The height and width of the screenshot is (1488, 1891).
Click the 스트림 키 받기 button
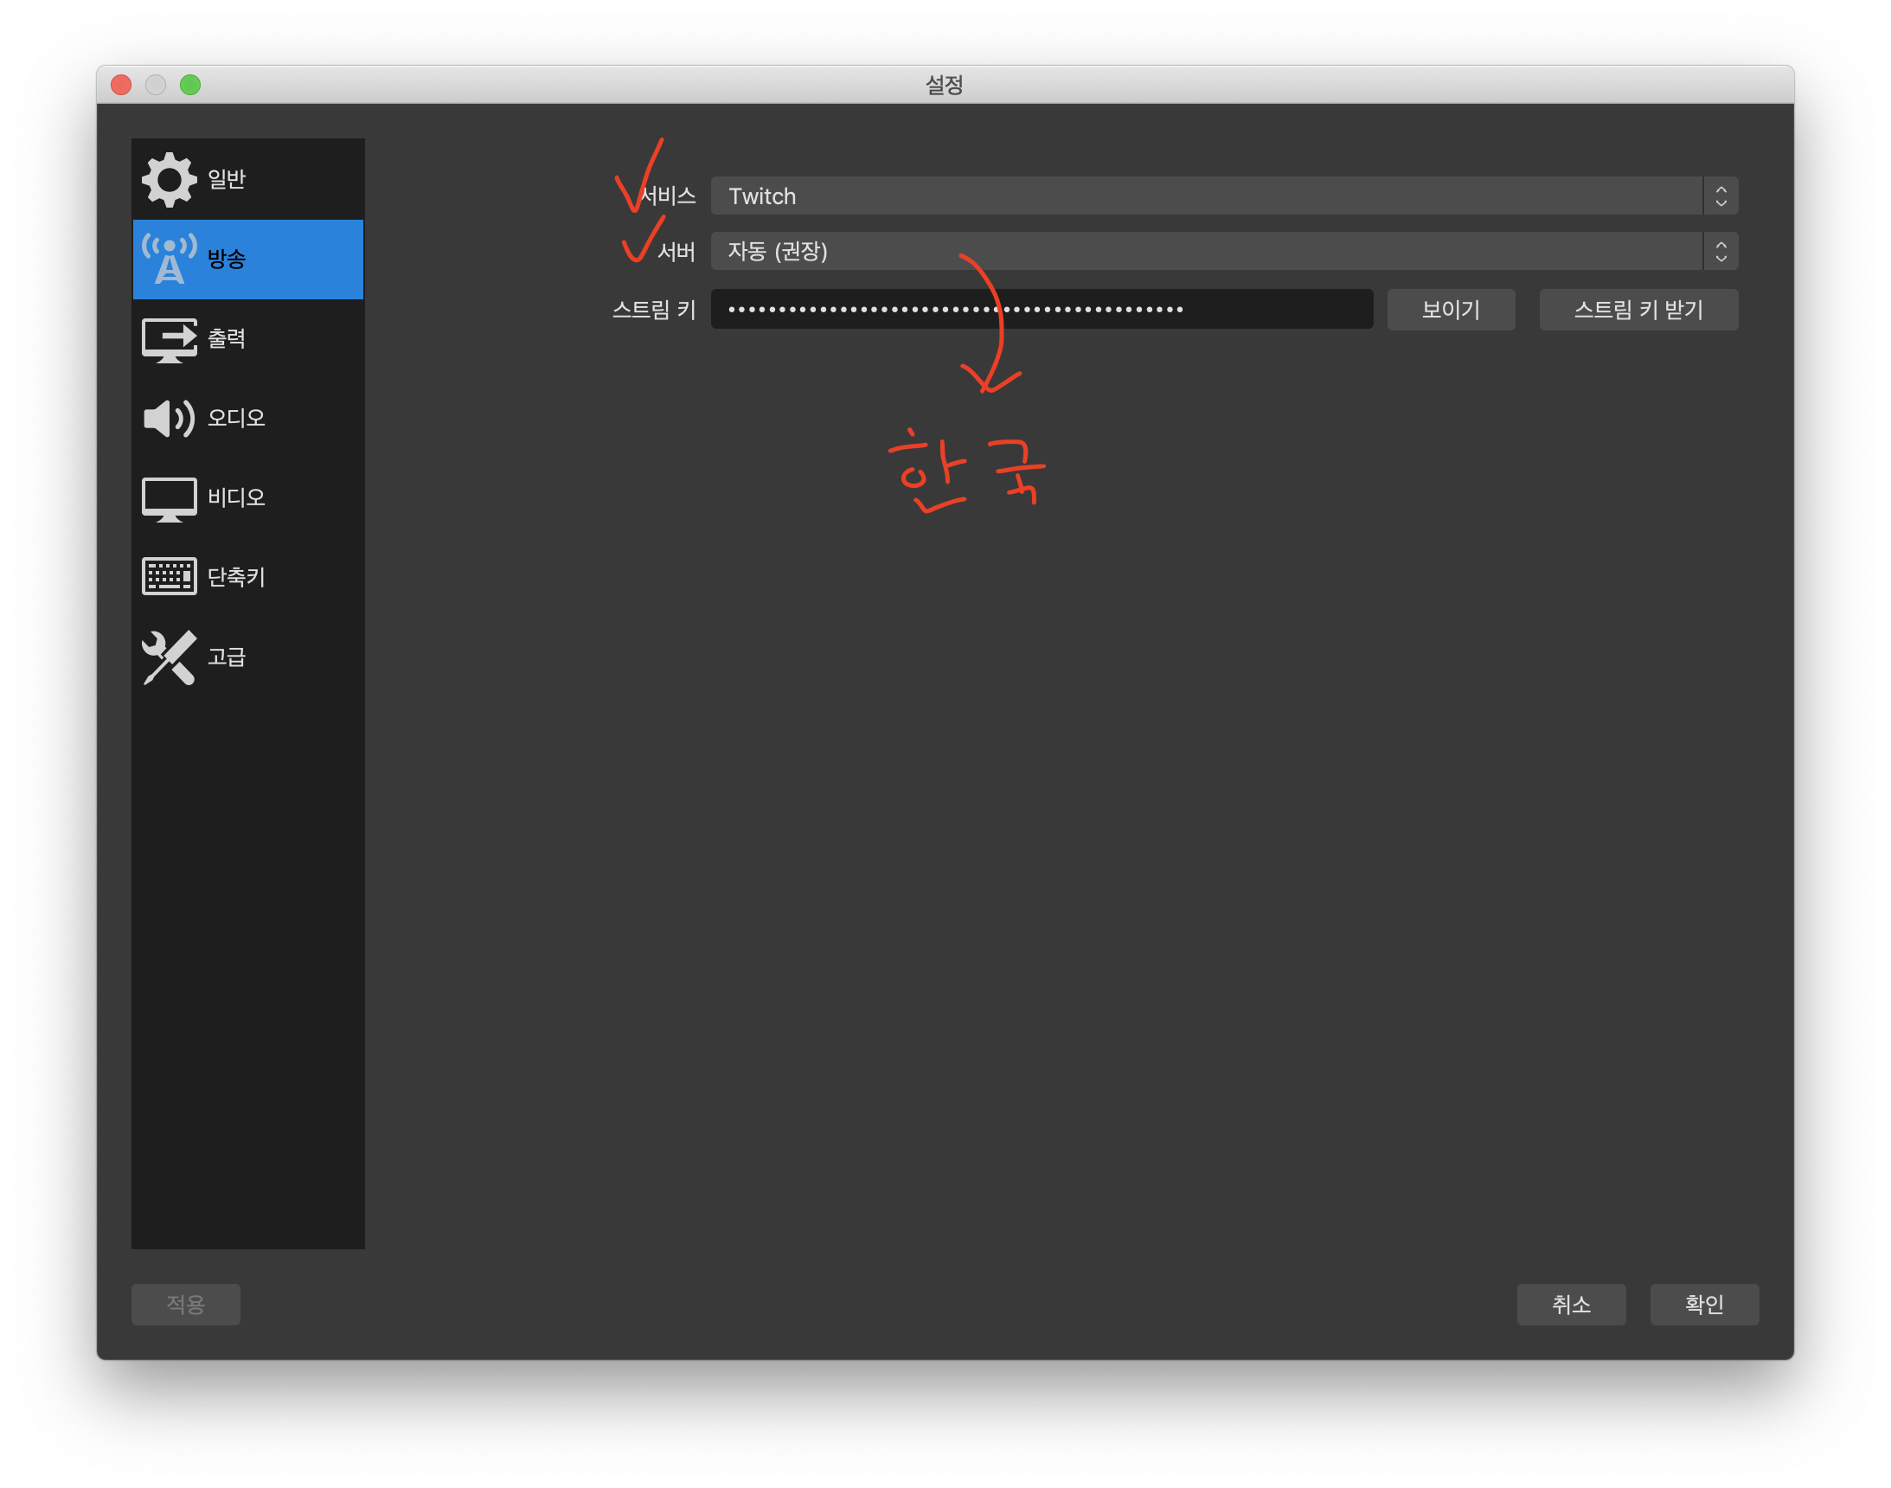(1638, 309)
